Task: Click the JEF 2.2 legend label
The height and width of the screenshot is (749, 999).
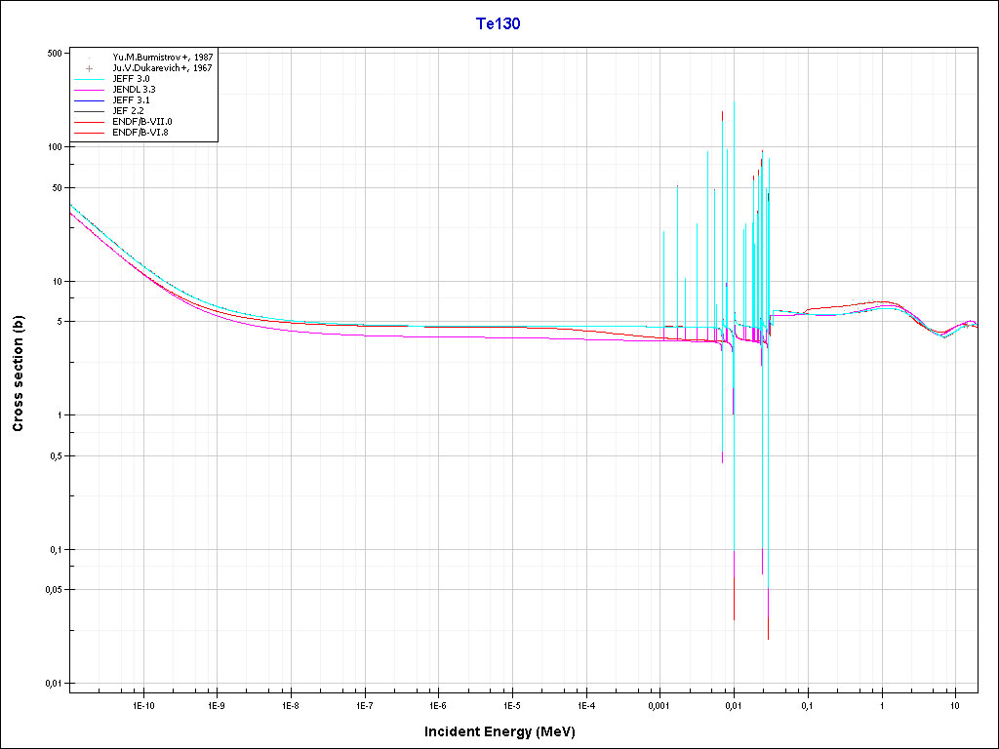Action: (x=130, y=111)
